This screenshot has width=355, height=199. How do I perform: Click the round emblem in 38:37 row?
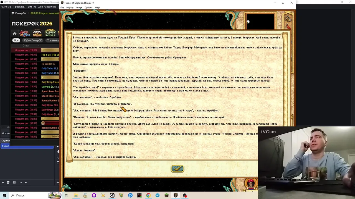click(43, 123)
